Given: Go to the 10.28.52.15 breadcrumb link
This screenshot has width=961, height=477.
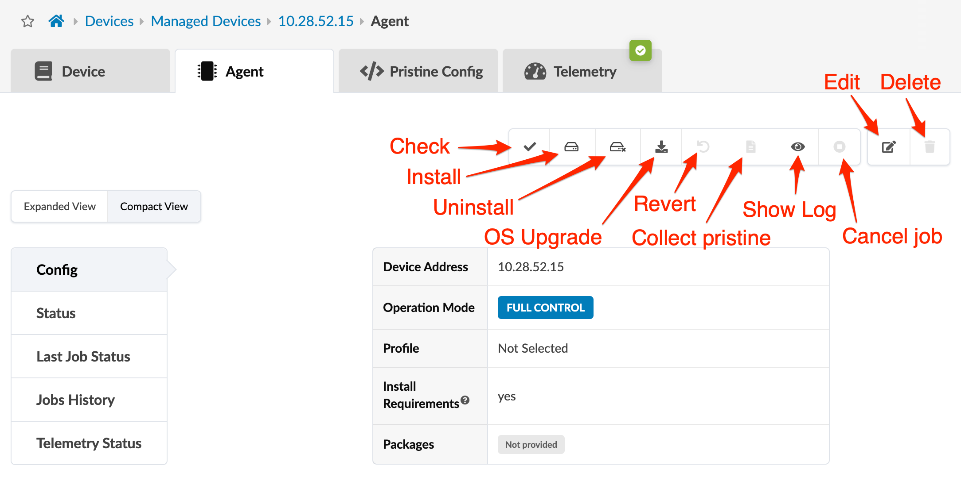Looking at the screenshot, I should pyautogui.click(x=316, y=21).
